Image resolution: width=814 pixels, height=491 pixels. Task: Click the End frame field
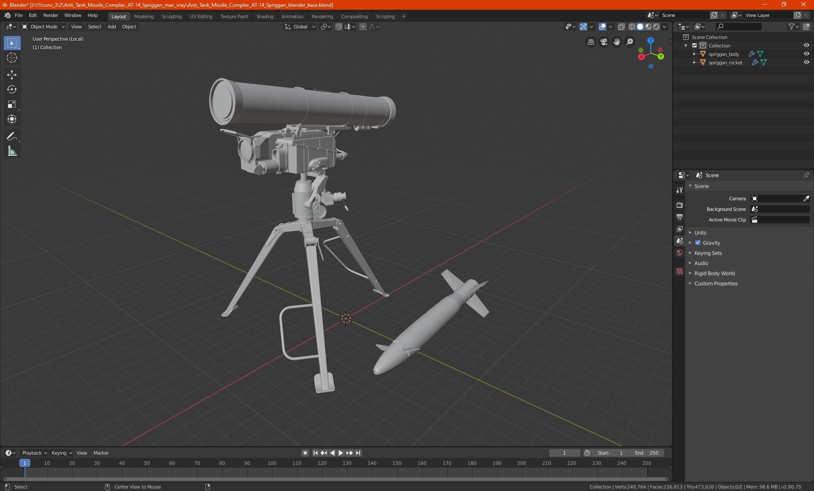pos(647,453)
